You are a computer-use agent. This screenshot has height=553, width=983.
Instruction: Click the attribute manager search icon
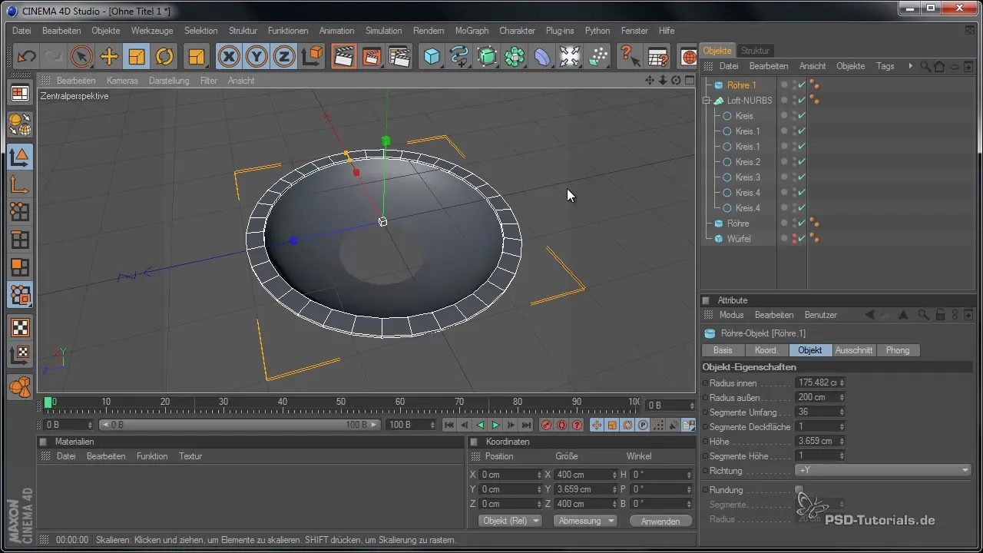(x=924, y=315)
